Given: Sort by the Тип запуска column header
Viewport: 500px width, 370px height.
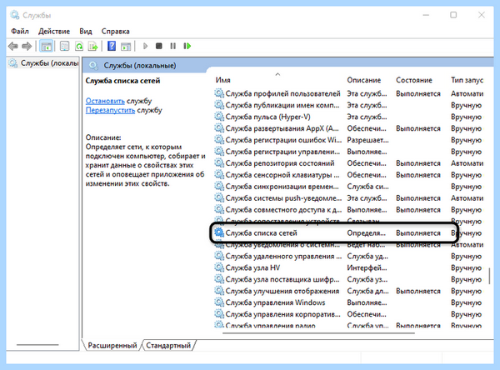Looking at the screenshot, I should click(x=467, y=80).
